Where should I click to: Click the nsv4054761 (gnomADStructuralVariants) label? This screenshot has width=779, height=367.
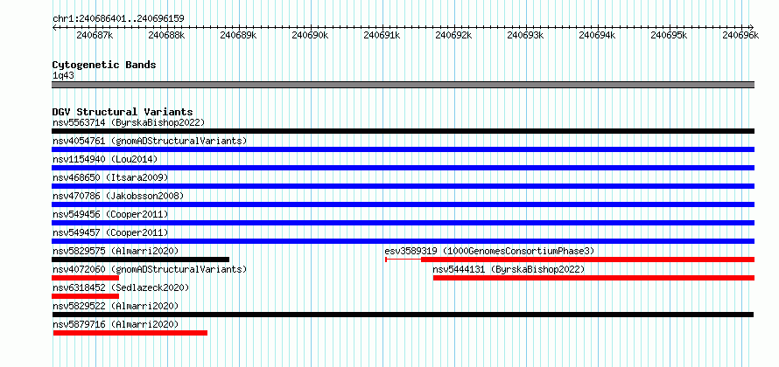coord(150,141)
